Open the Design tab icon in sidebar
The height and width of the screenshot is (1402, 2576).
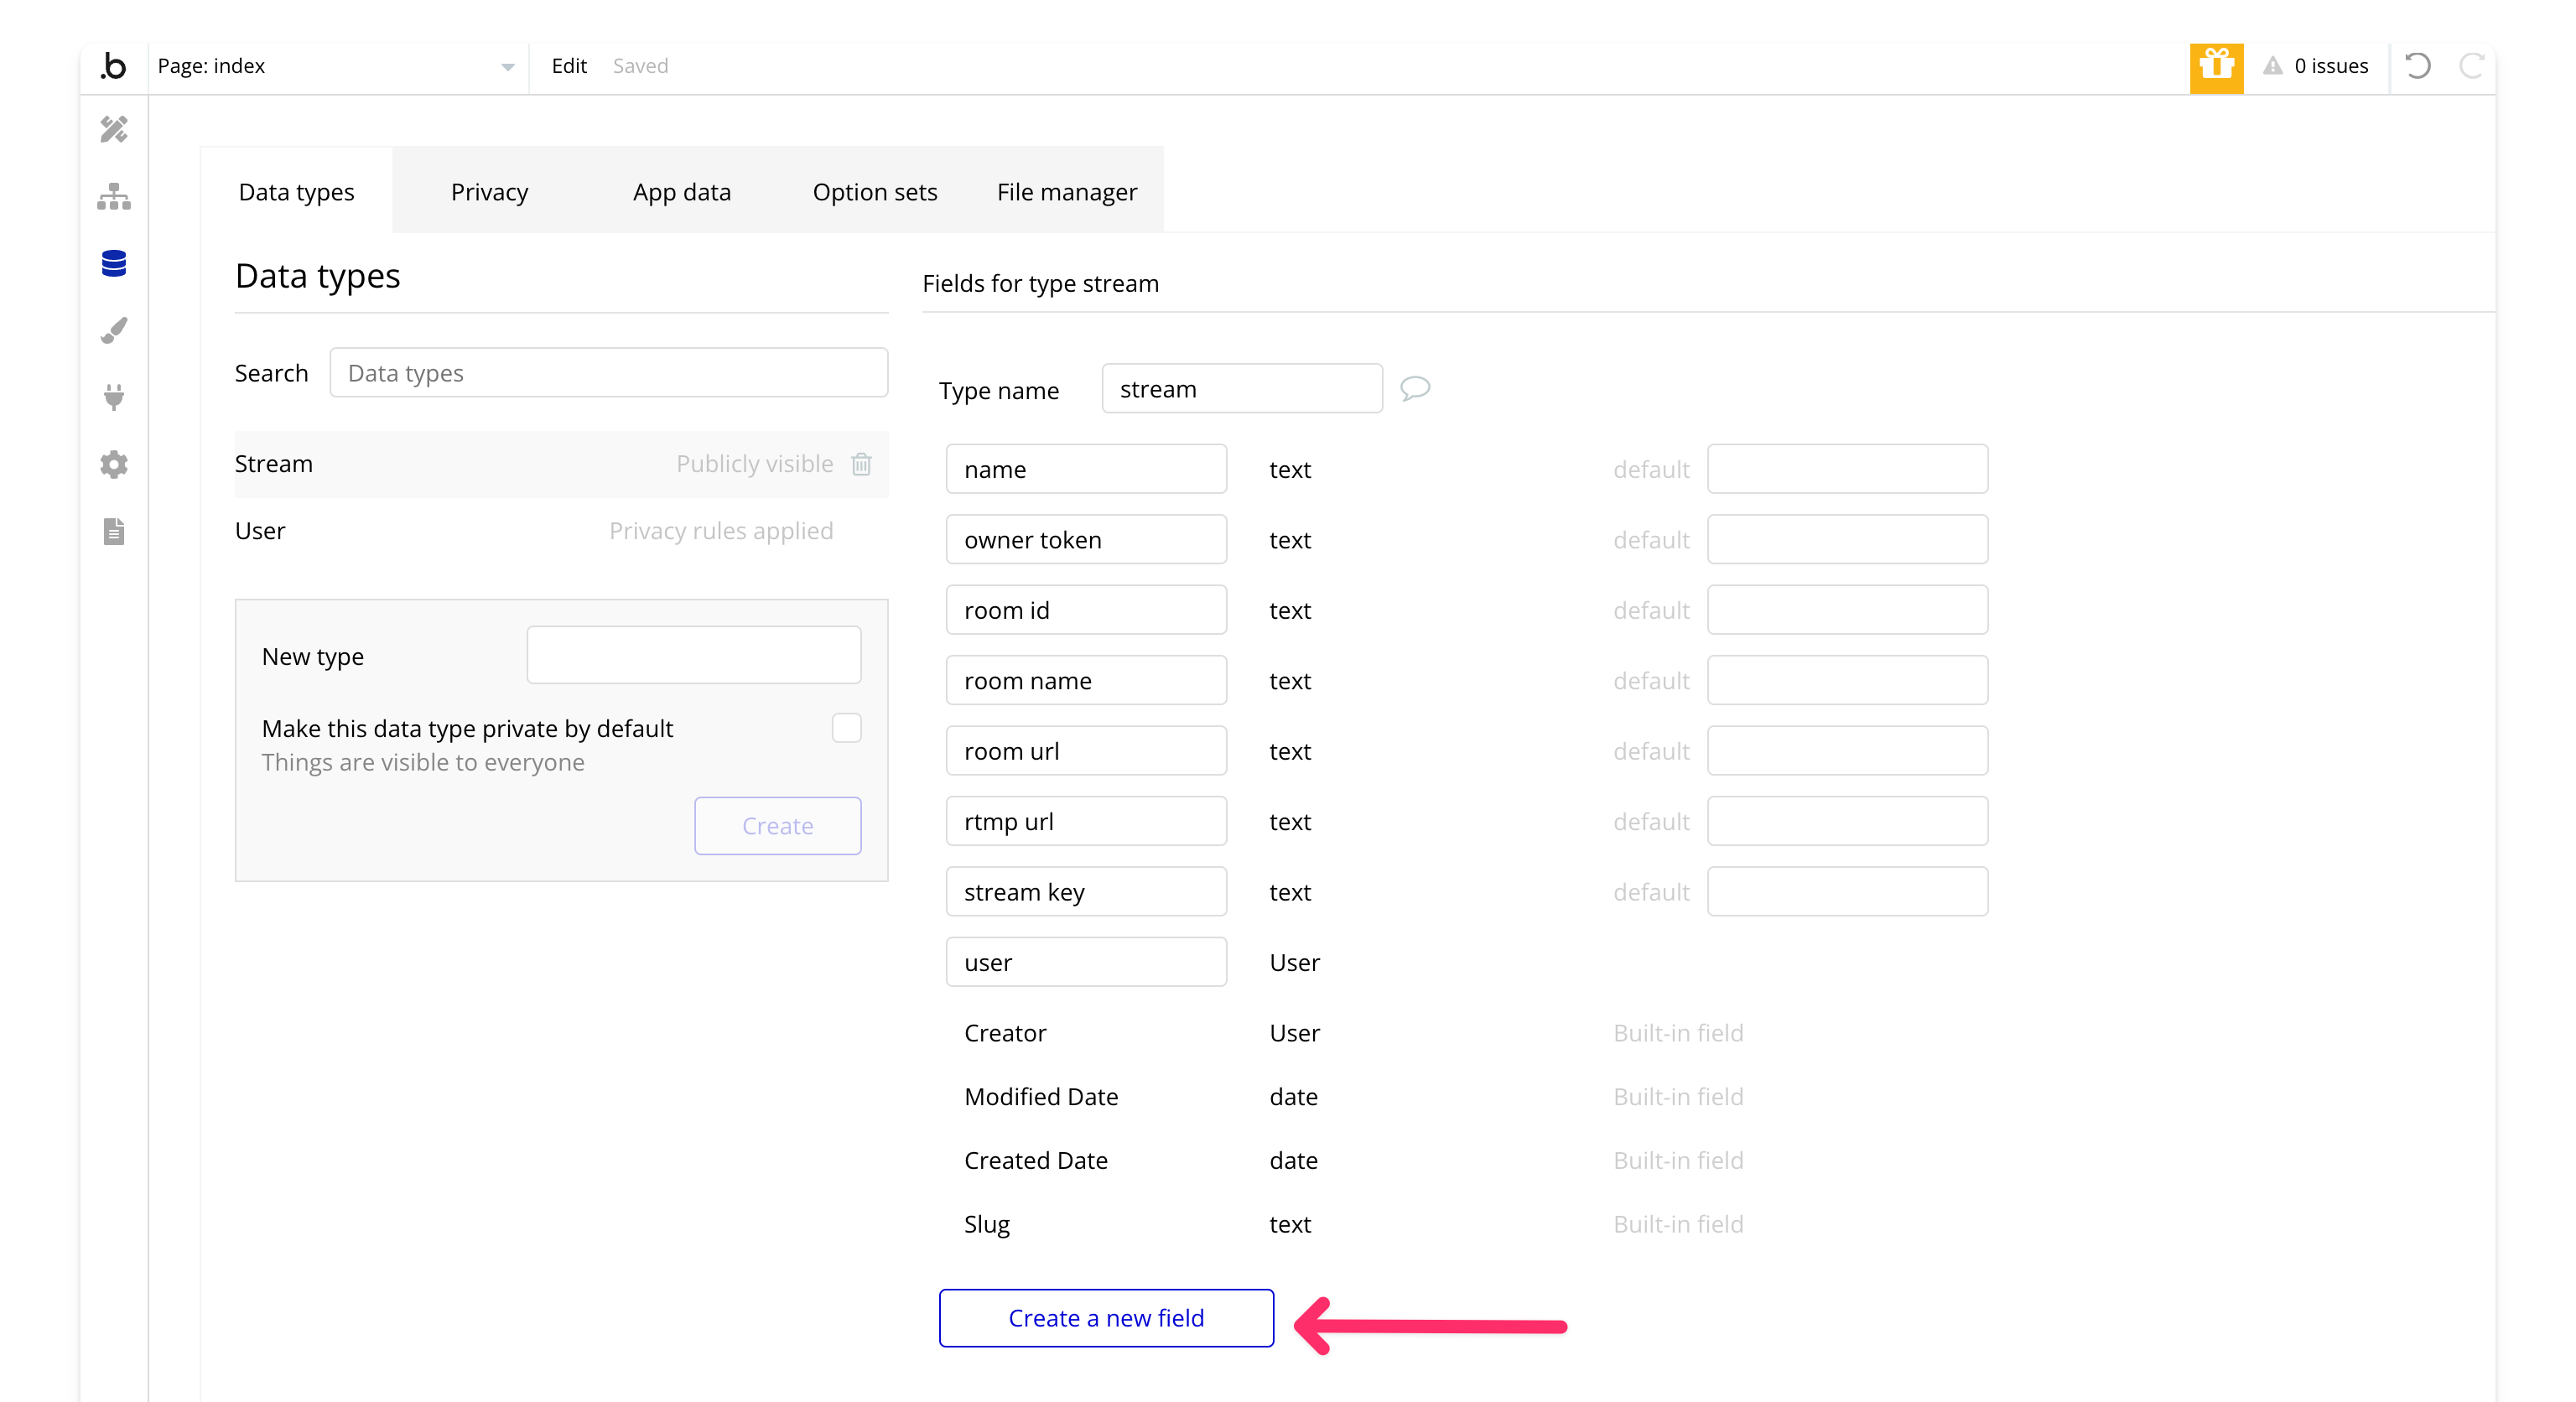point(114,129)
